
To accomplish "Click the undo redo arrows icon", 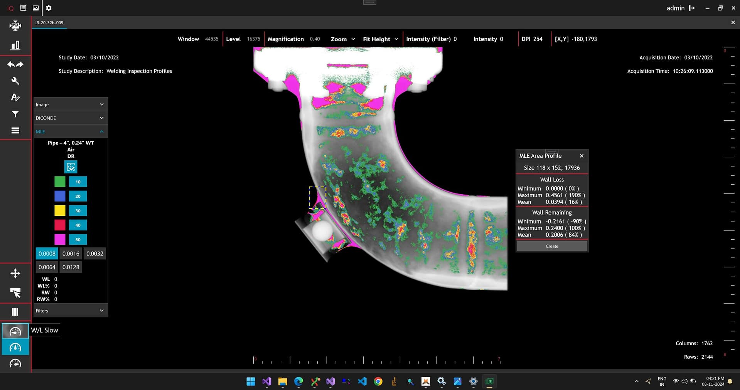I will click(15, 64).
